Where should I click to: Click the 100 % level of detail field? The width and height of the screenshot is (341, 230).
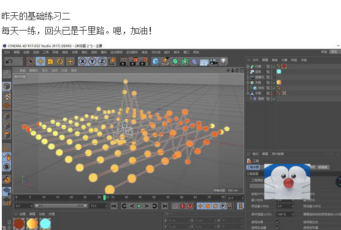point(285,214)
